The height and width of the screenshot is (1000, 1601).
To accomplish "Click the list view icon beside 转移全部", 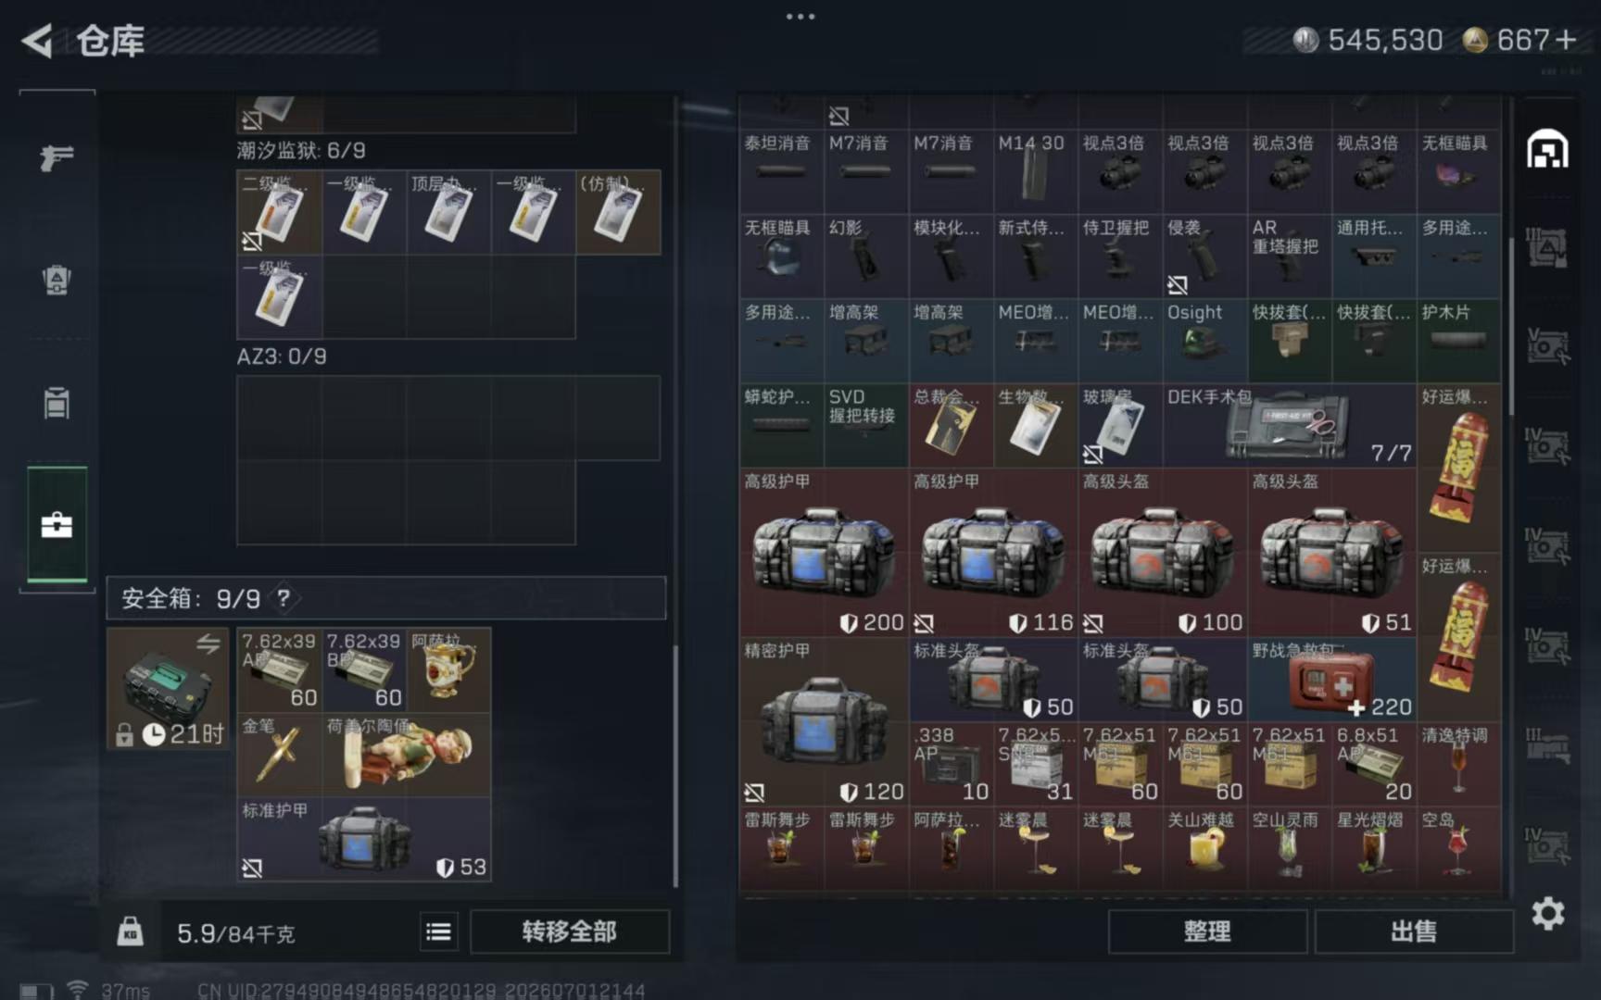I will coord(438,931).
